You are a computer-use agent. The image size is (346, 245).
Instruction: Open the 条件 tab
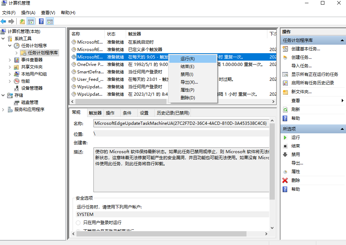[127, 112]
